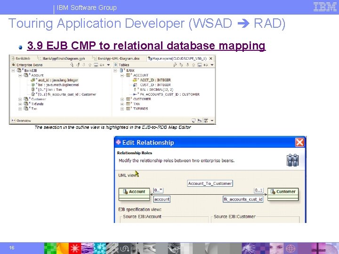Click the acct_id key attribute icon
This screenshot has height=254, width=339.
pyautogui.click(x=33, y=80)
